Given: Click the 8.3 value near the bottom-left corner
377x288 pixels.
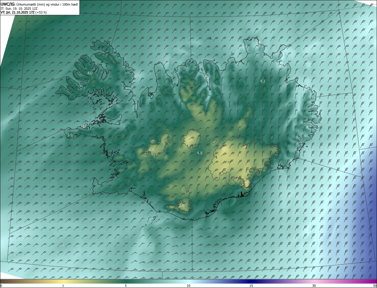Looking at the screenshot, I should click(16, 256).
